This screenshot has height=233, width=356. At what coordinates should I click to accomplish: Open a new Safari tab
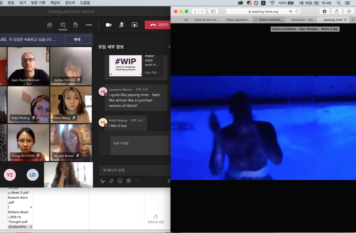coord(353,20)
